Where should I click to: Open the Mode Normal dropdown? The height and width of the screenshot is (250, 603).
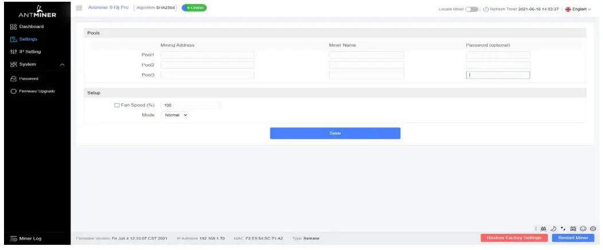tap(175, 115)
